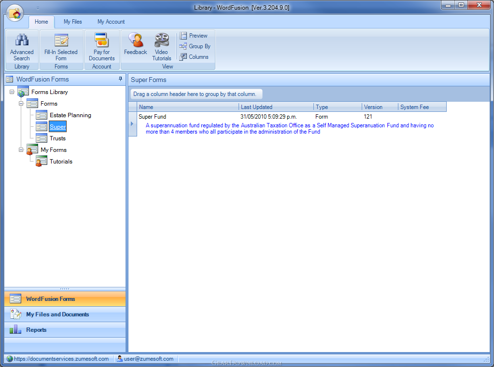Maximize the WordFusion window
Image resolution: width=494 pixels, height=367 pixels.
(x=461, y=5)
